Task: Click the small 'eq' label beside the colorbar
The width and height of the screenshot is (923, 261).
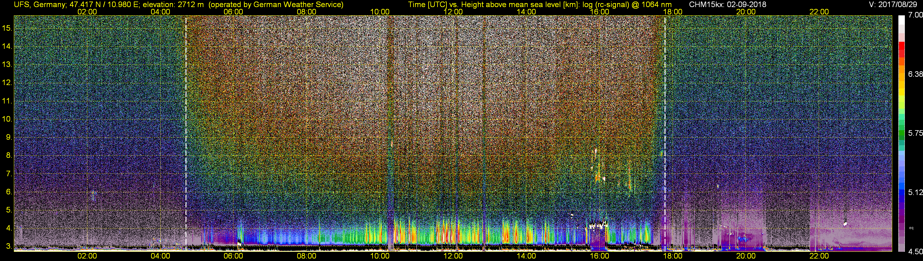Action: 911,228
